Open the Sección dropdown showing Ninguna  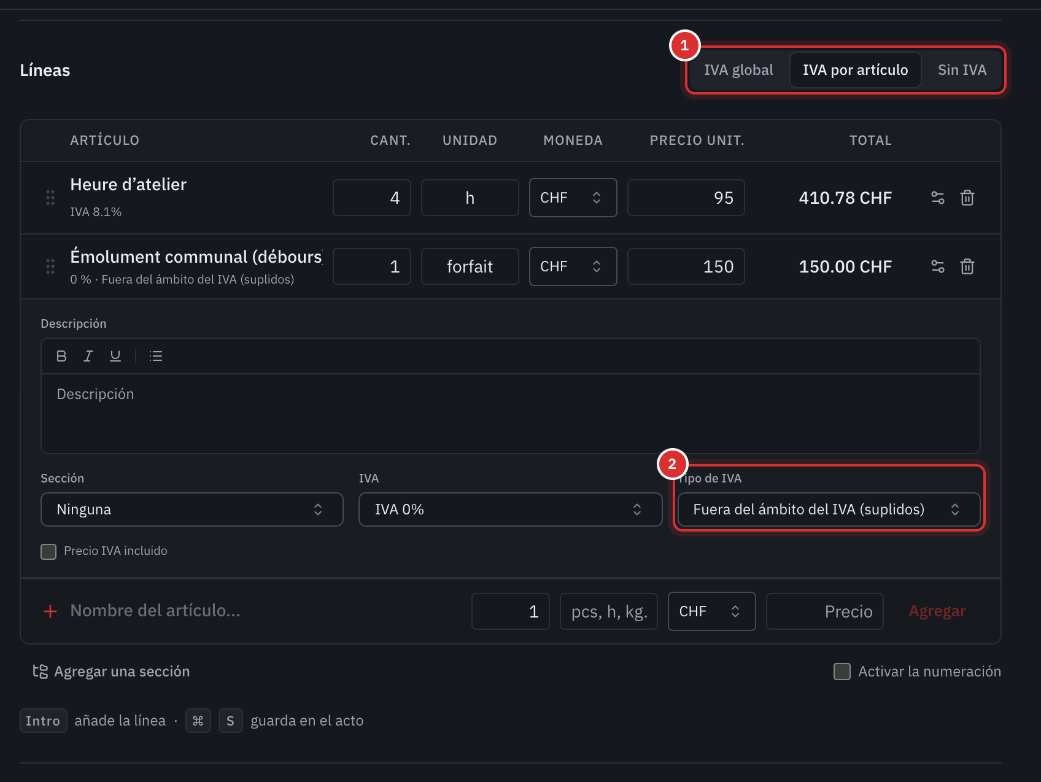(192, 509)
